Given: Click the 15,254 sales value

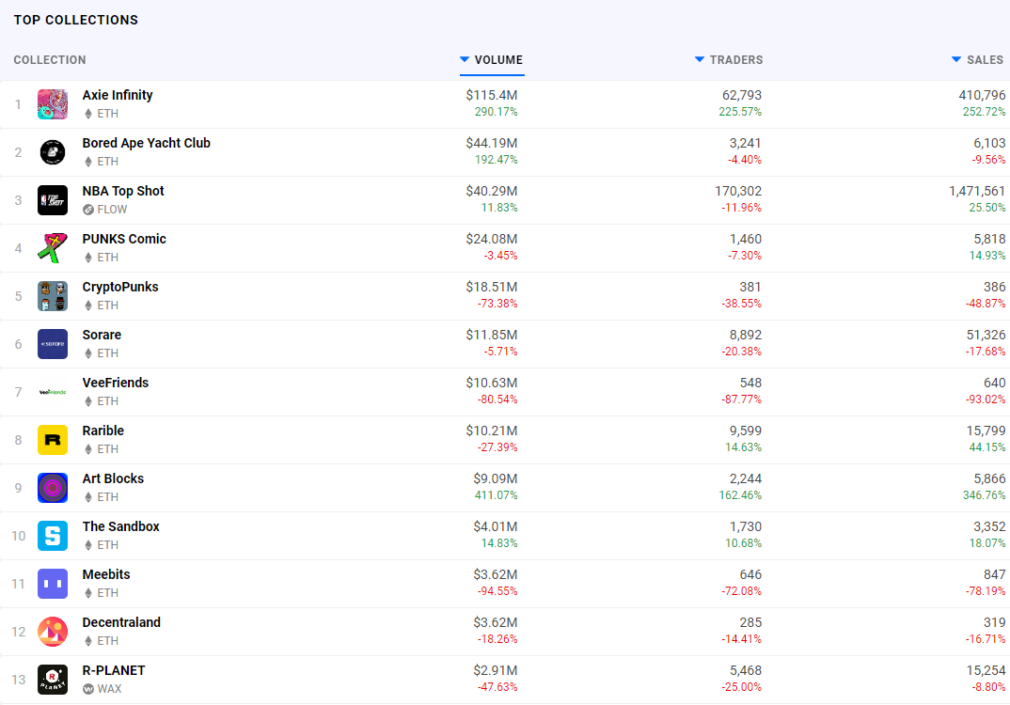Looking at the screenshot, I should coord(986,671).
